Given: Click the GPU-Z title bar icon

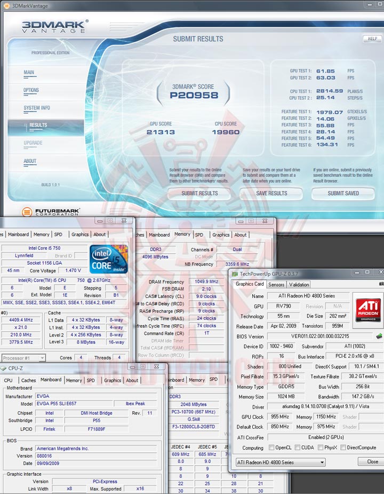Looking at the screenshot, I should click(235, 274).
